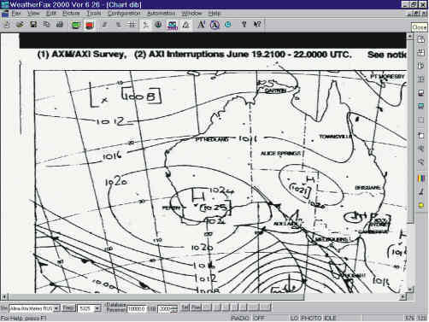Screen dimensions: 429x322
Task: Click the rainbow color bars sidebar icon
Action: (x=420, y=179)
